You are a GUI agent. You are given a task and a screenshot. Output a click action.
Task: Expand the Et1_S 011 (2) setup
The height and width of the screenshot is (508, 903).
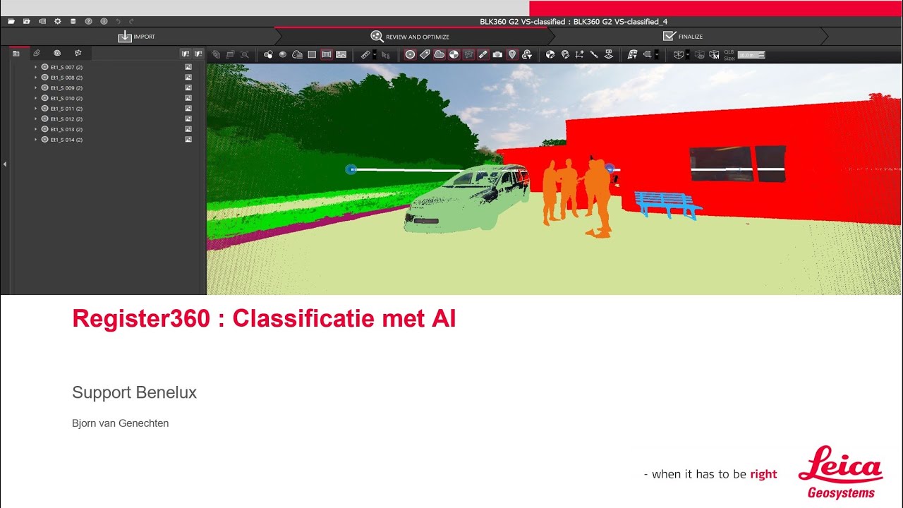point(36,109)
